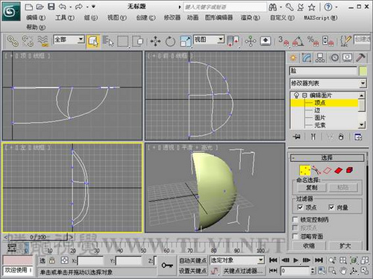Click the 关键点过滤器 button

point(242,271)
